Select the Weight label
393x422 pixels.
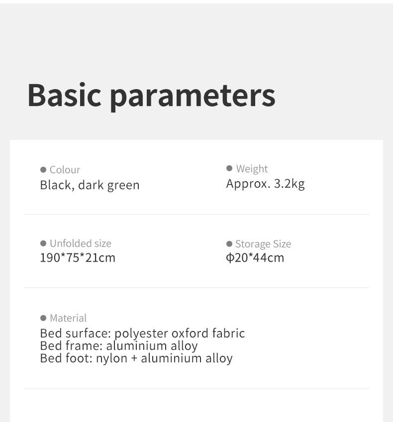click(252, 169)
